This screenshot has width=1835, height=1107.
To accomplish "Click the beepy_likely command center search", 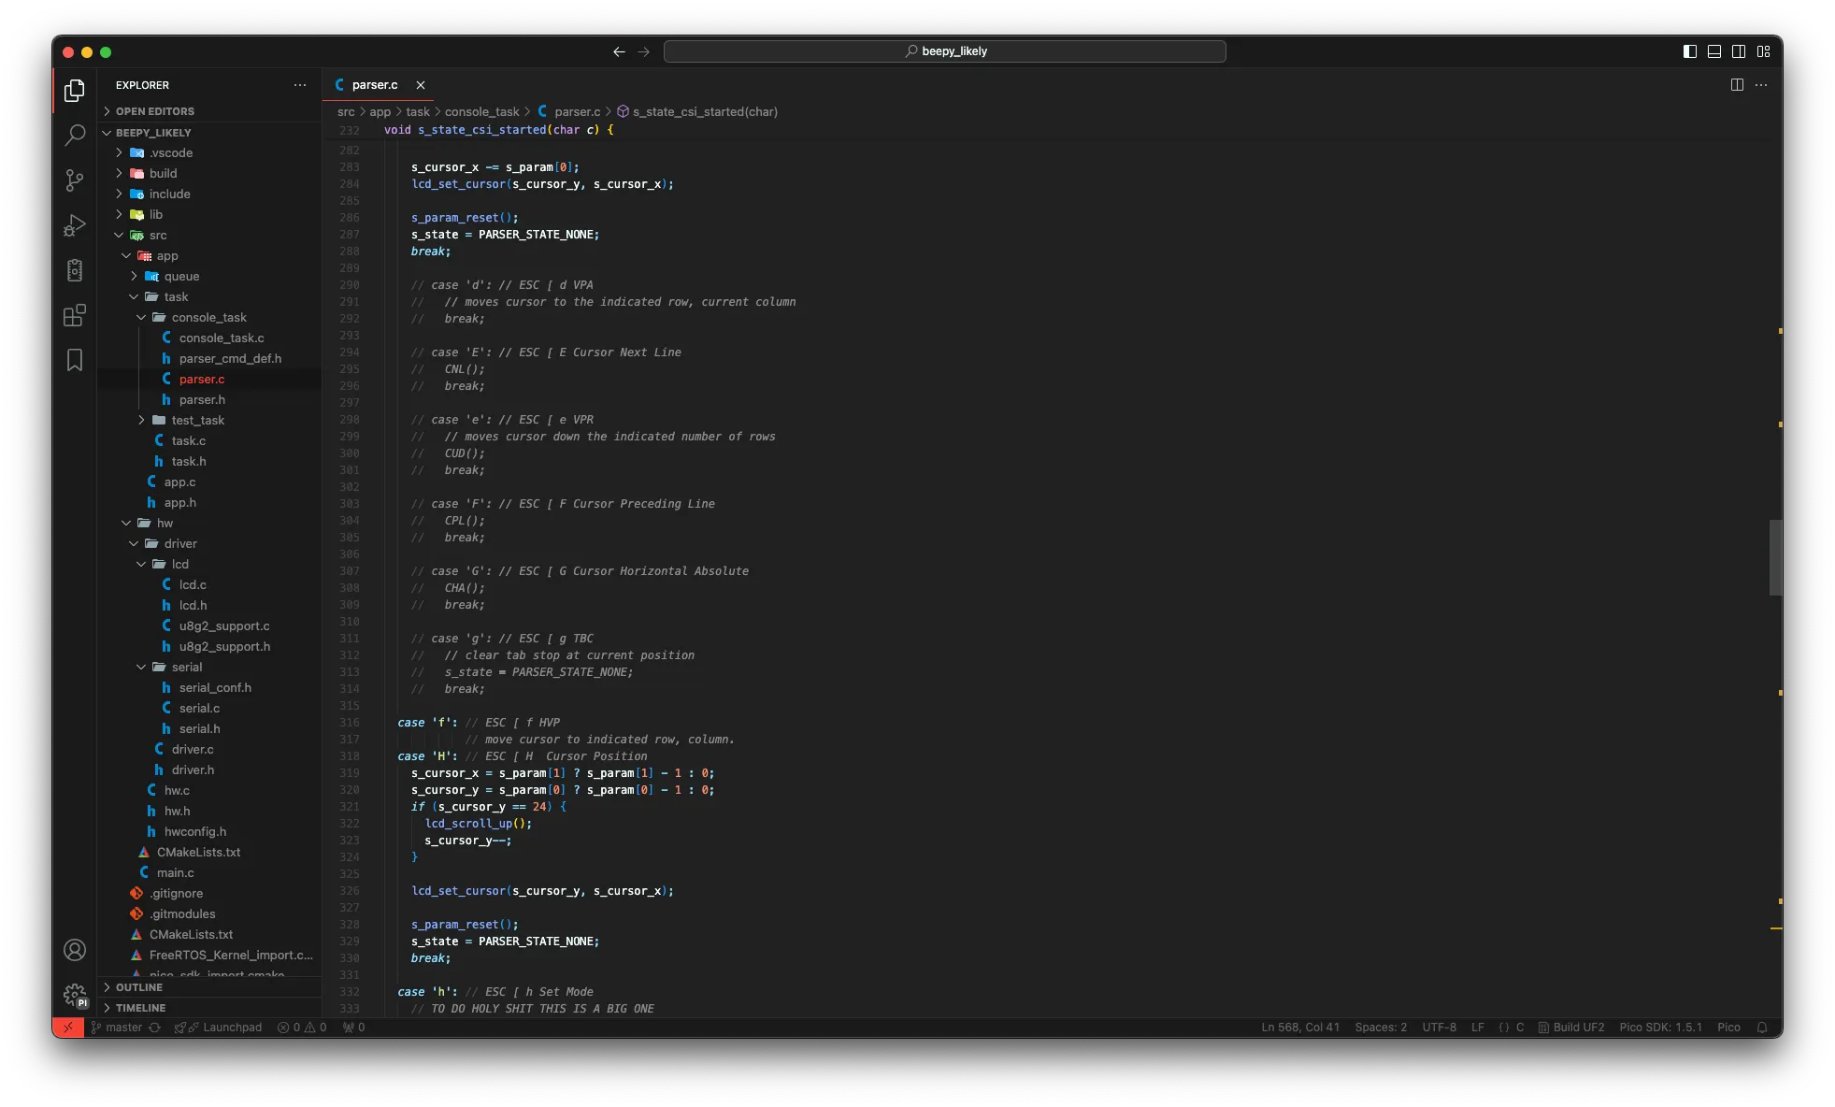I will coord(944,51).
